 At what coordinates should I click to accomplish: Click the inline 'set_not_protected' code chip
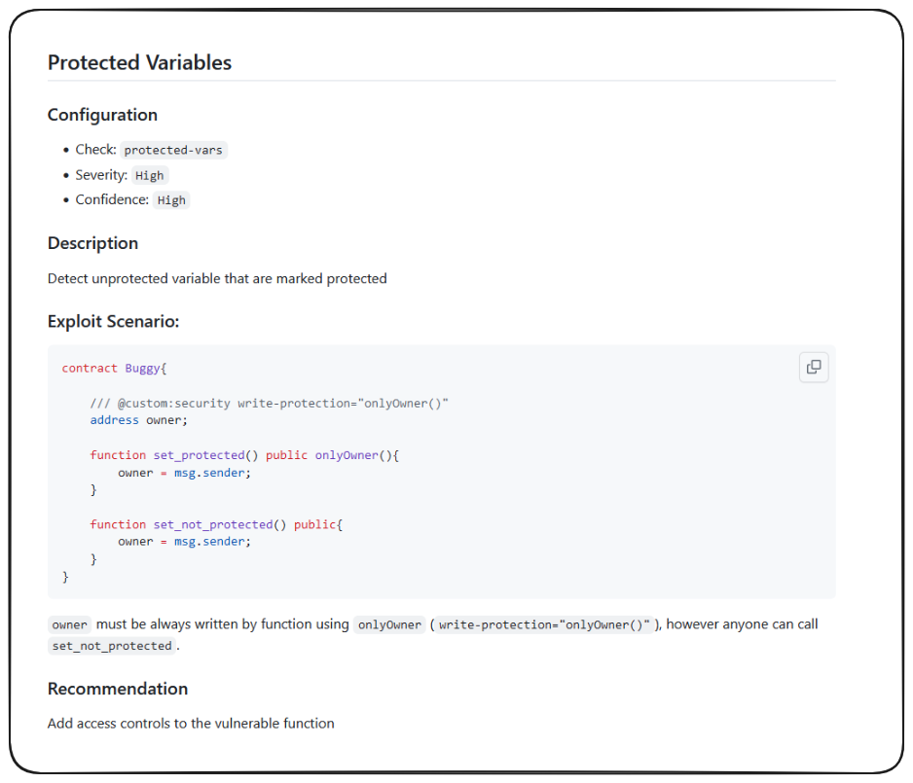tap(112, 647)
